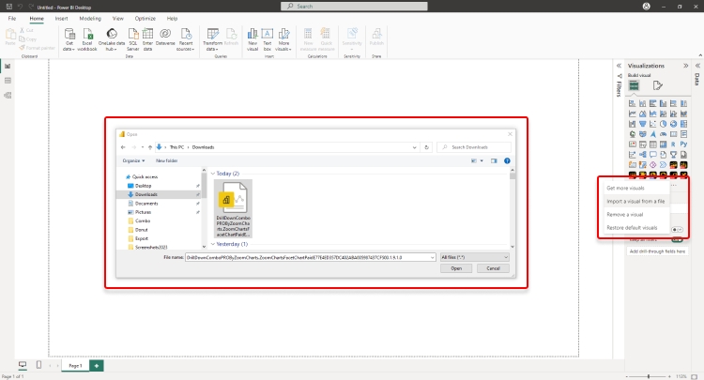The width and height of the screenshot is (704, 380).
Task: Choose 'Restore default visuals' menu entry
Action: coord(635,228)
